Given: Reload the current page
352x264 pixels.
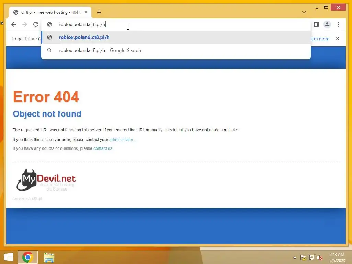Looking at the screenshot, I should pyautogui.click(x=36, y=24).
